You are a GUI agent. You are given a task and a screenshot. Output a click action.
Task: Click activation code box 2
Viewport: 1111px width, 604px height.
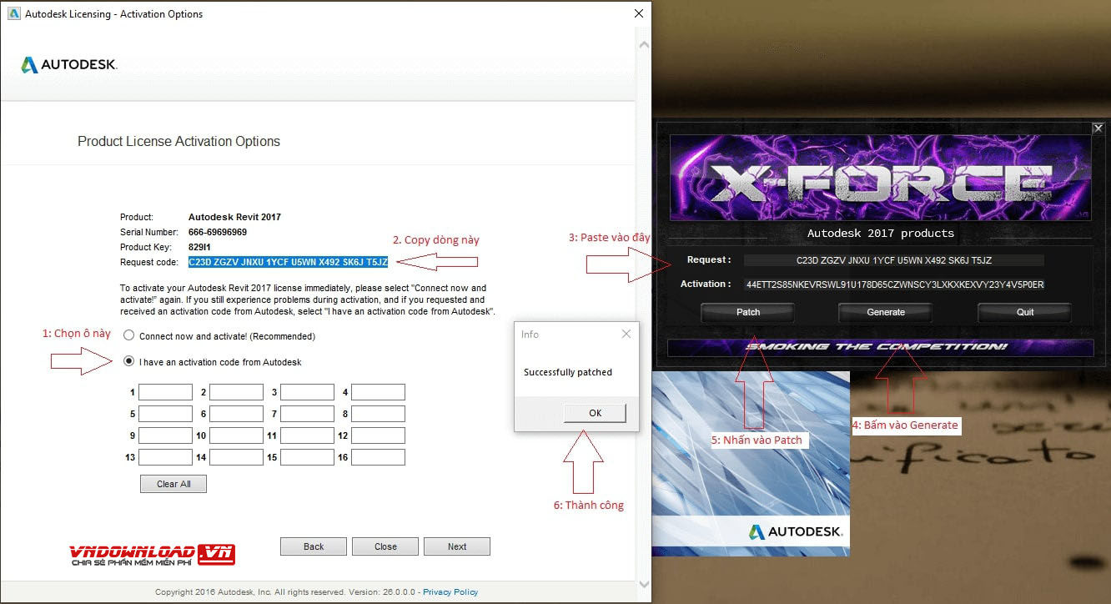[236, 392]
